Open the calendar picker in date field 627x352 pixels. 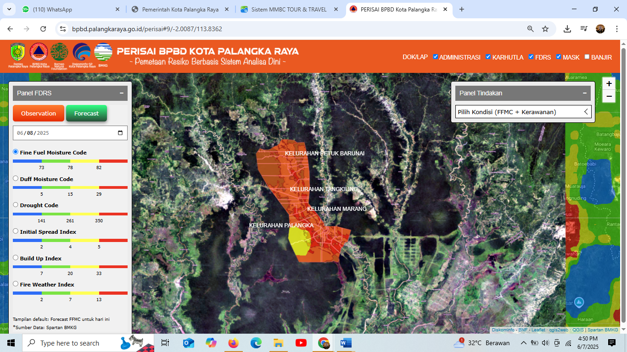tap(120, 133)
